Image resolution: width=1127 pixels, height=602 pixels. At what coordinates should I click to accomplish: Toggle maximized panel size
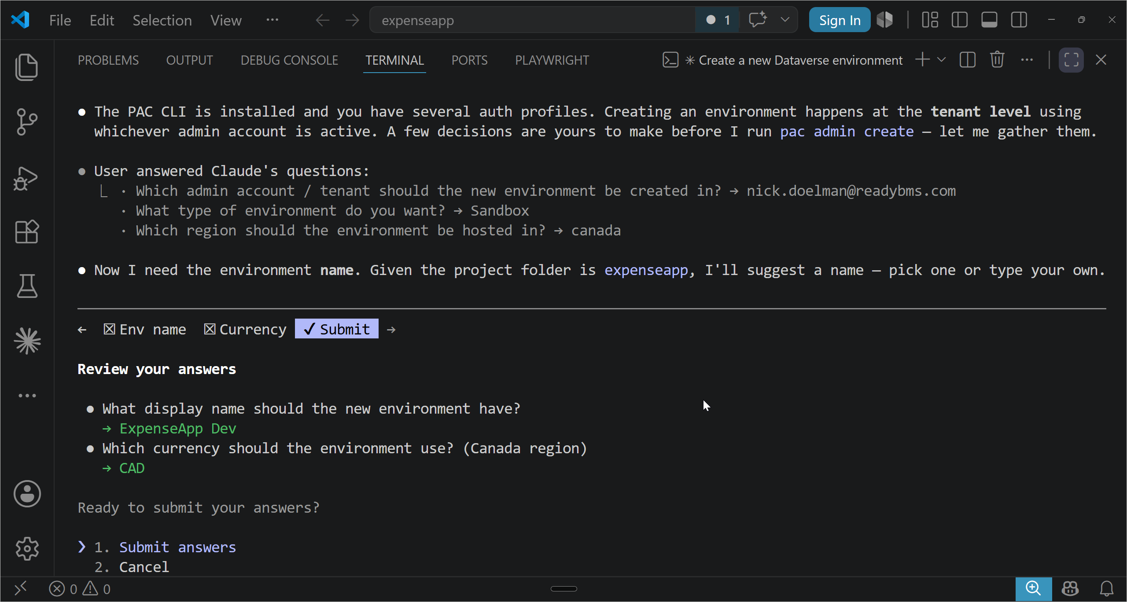point(1071,60)
